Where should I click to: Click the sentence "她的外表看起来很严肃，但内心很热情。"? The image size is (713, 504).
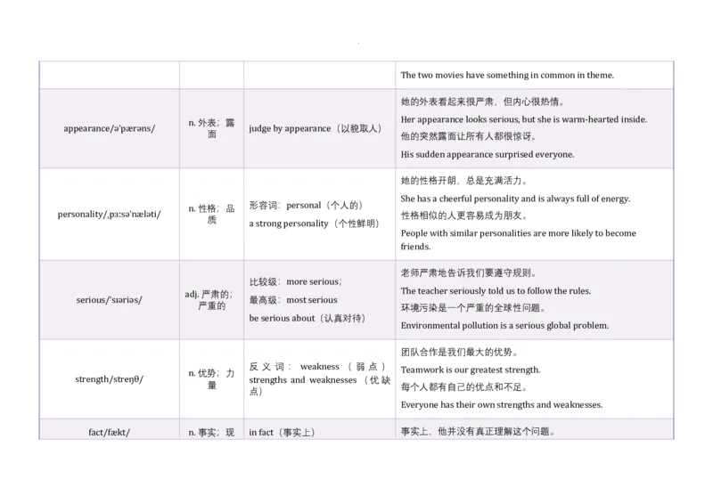pos(482,102)
